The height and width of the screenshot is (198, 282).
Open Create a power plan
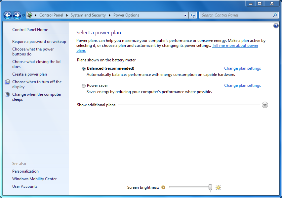tap(29, 74)
